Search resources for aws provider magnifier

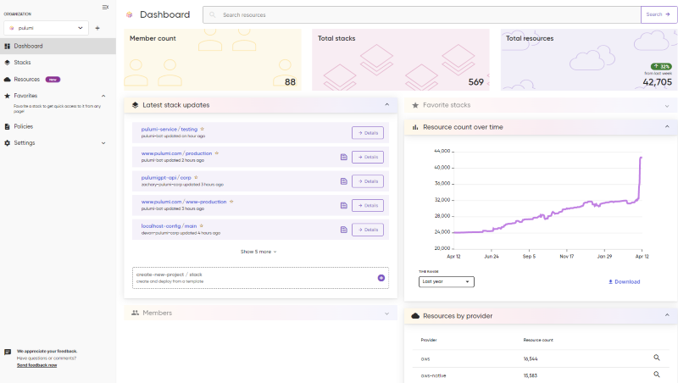(x=656, y=358)
